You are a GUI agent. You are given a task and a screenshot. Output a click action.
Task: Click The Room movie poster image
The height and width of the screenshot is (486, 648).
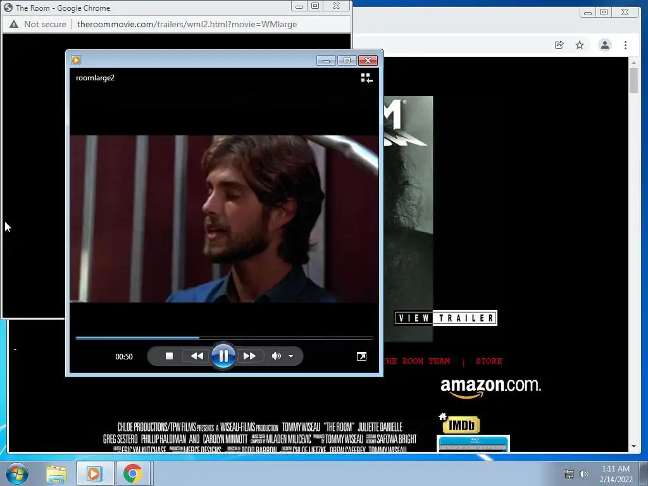click(x=408, y=219)
